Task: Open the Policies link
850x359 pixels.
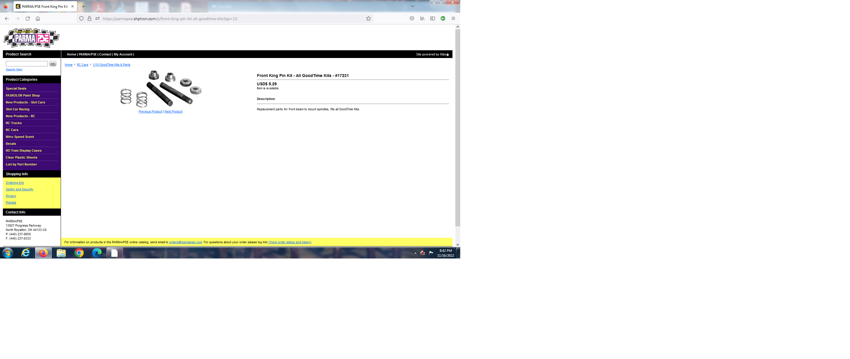Action: (11, 202)
